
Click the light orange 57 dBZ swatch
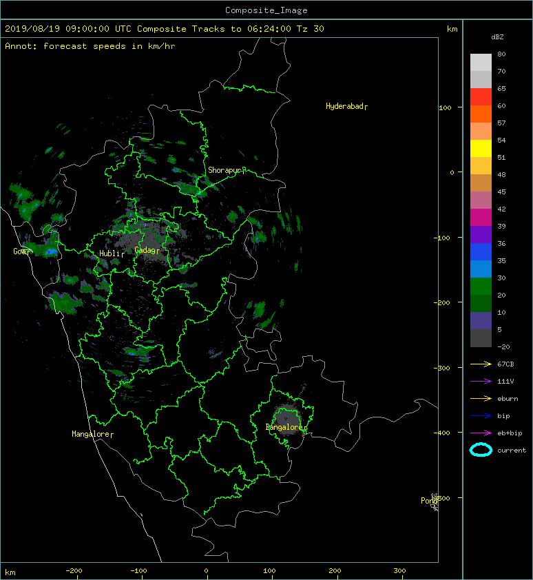click(x=481, y=132)
